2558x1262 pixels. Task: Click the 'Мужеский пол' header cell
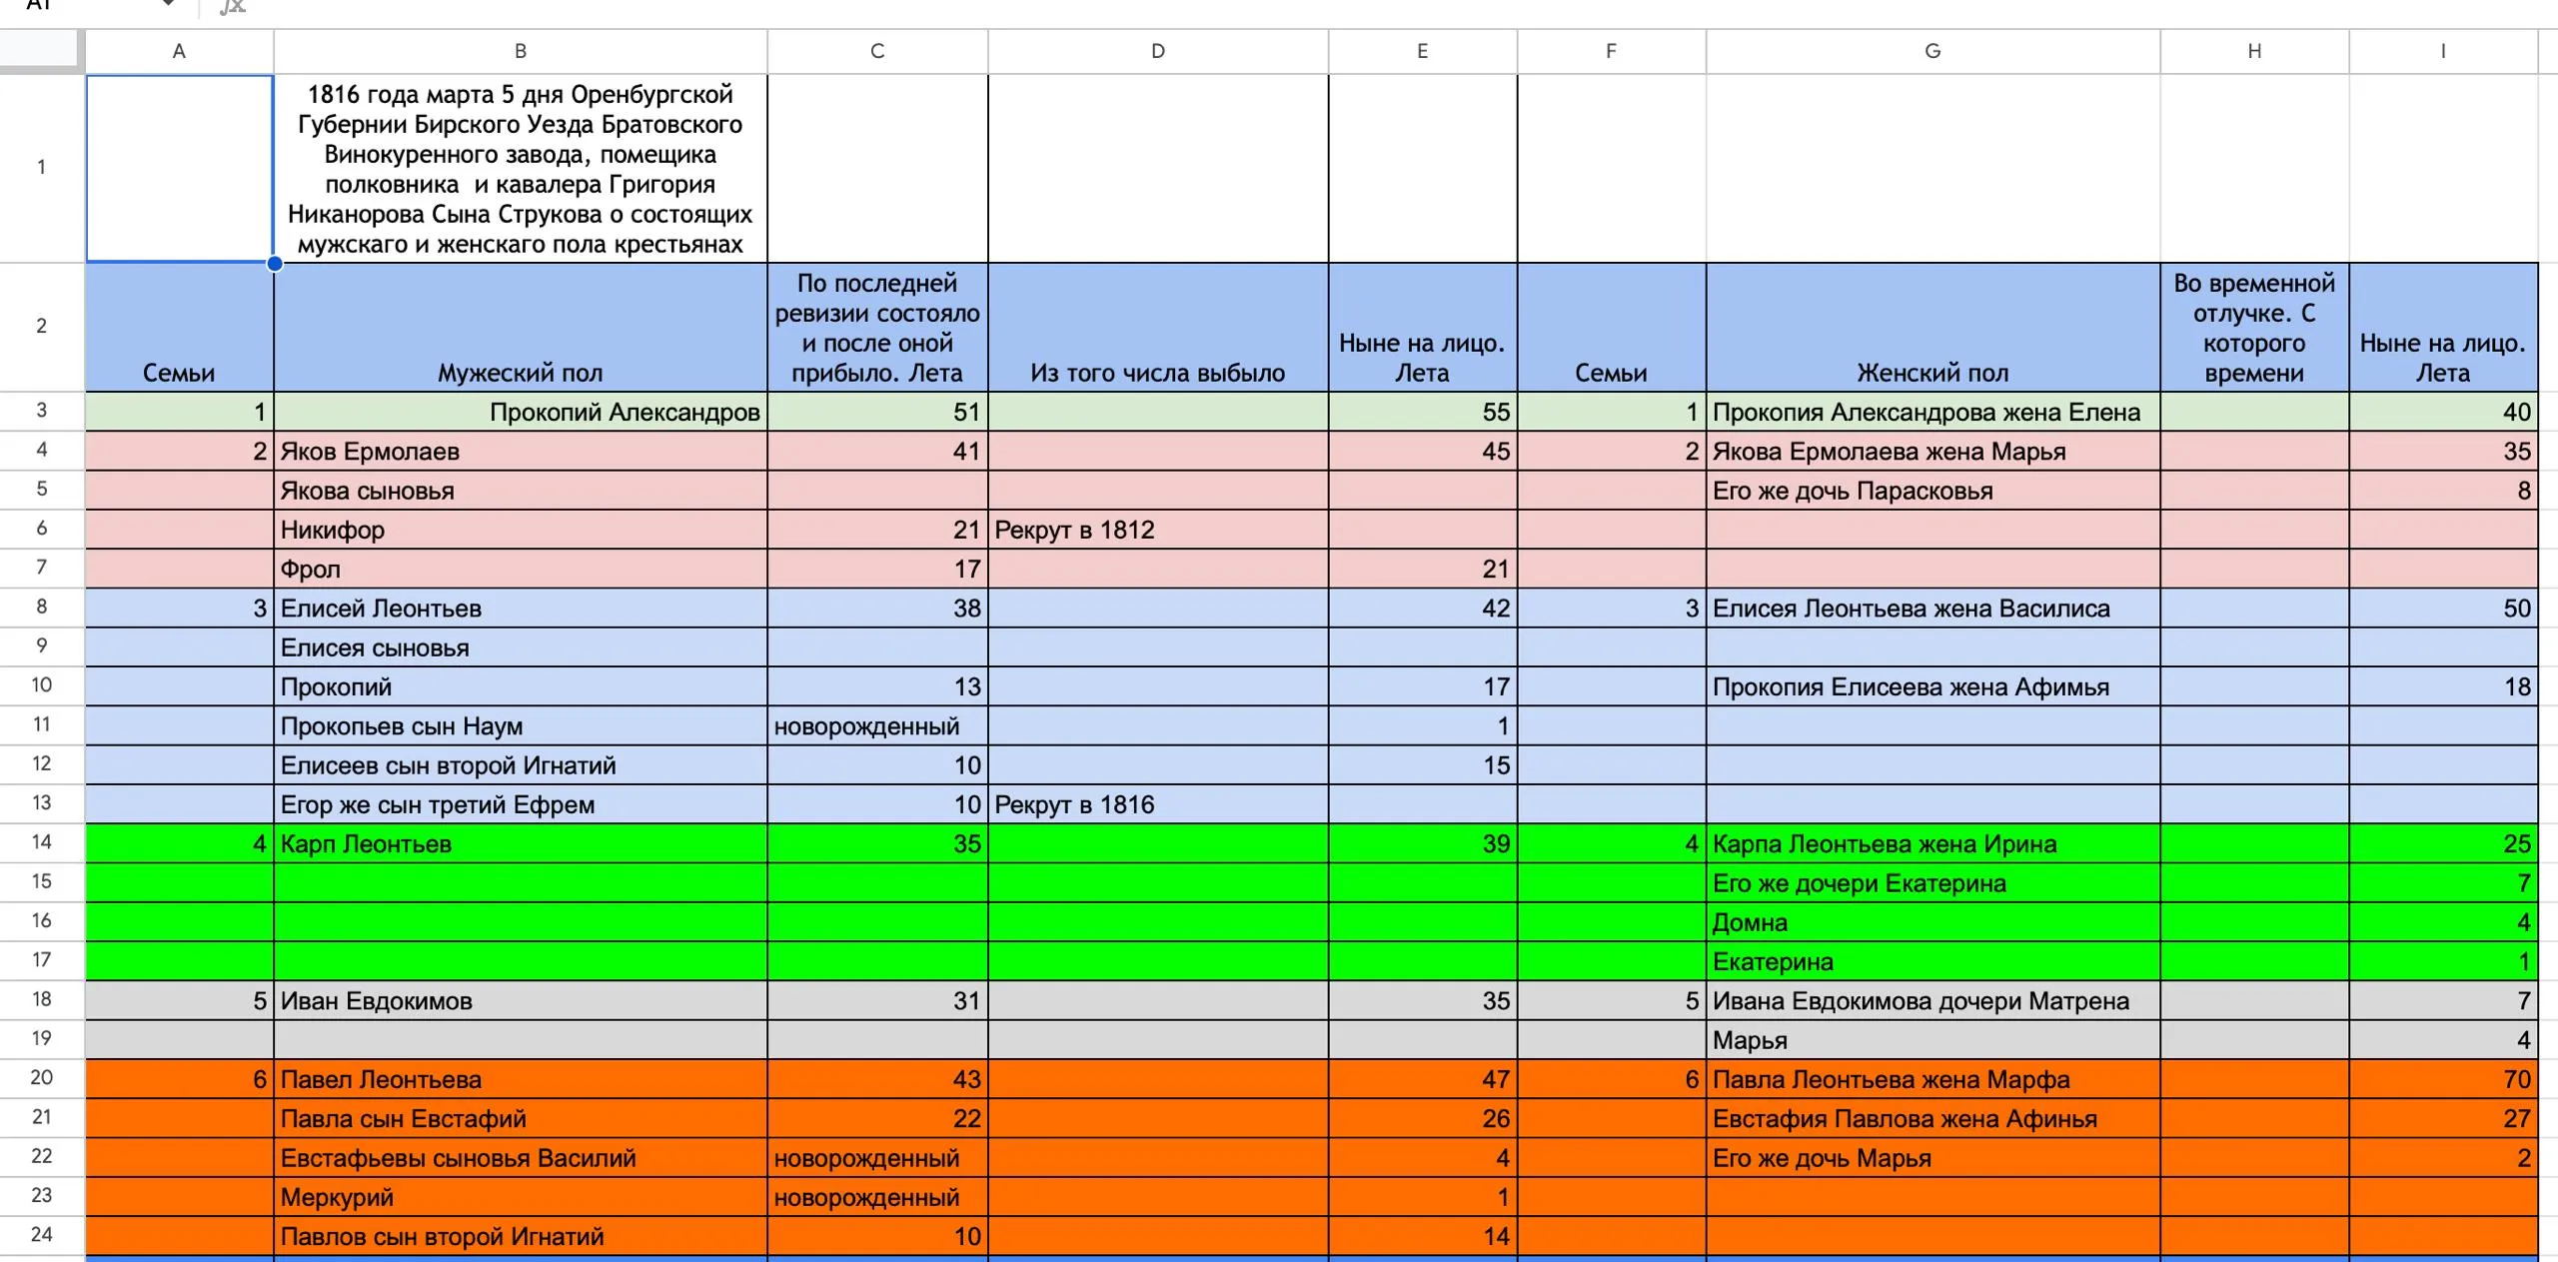pos(521,327)
